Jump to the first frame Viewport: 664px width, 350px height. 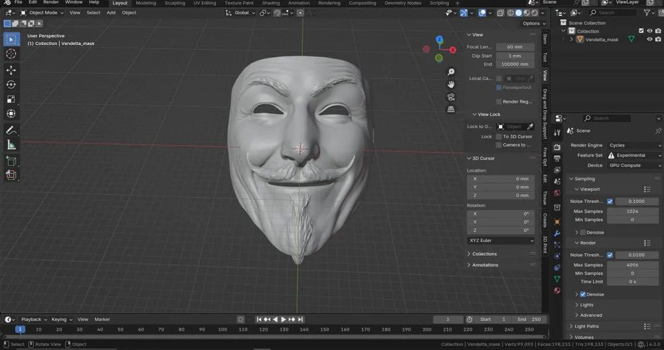click(259, 319)
